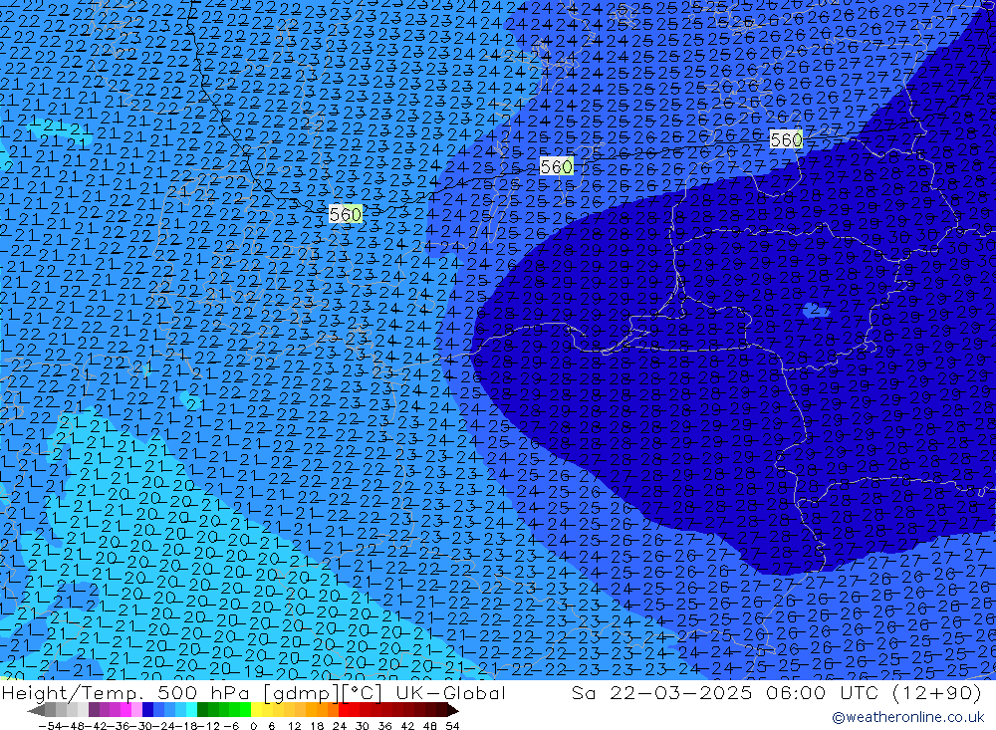Image resolution: width=996 pixels, height=730 pixels.
Task: Click the 'UK-Global' model label
Action: pyautogui.click(x=450, y=693)
